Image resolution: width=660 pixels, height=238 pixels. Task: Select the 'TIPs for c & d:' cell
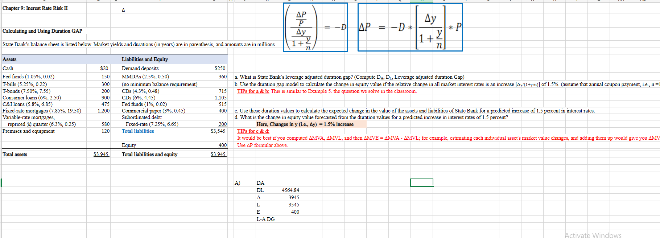(x=253, y=131)
